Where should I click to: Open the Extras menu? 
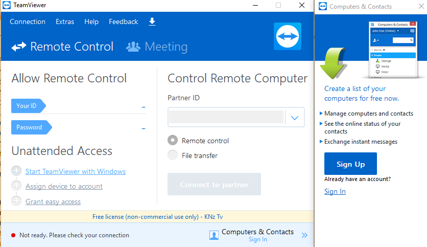pos(65,22)
